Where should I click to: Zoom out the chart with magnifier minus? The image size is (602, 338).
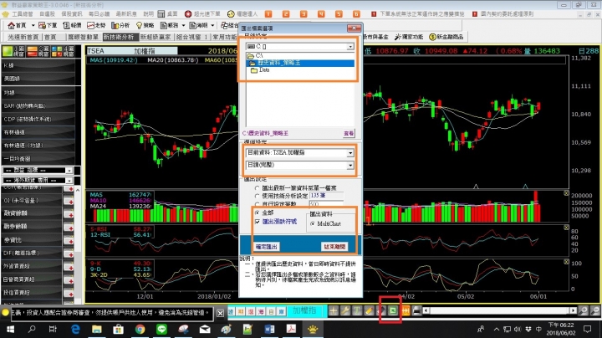coord(595,310)
